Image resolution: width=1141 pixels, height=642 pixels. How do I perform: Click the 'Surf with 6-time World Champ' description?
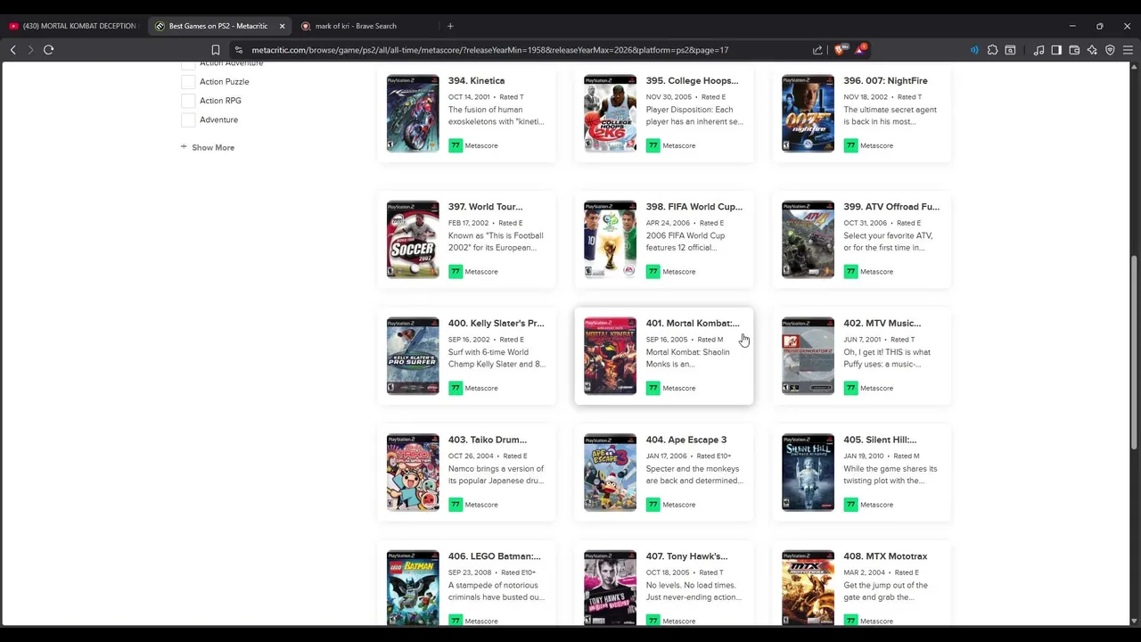coord(497,358)
